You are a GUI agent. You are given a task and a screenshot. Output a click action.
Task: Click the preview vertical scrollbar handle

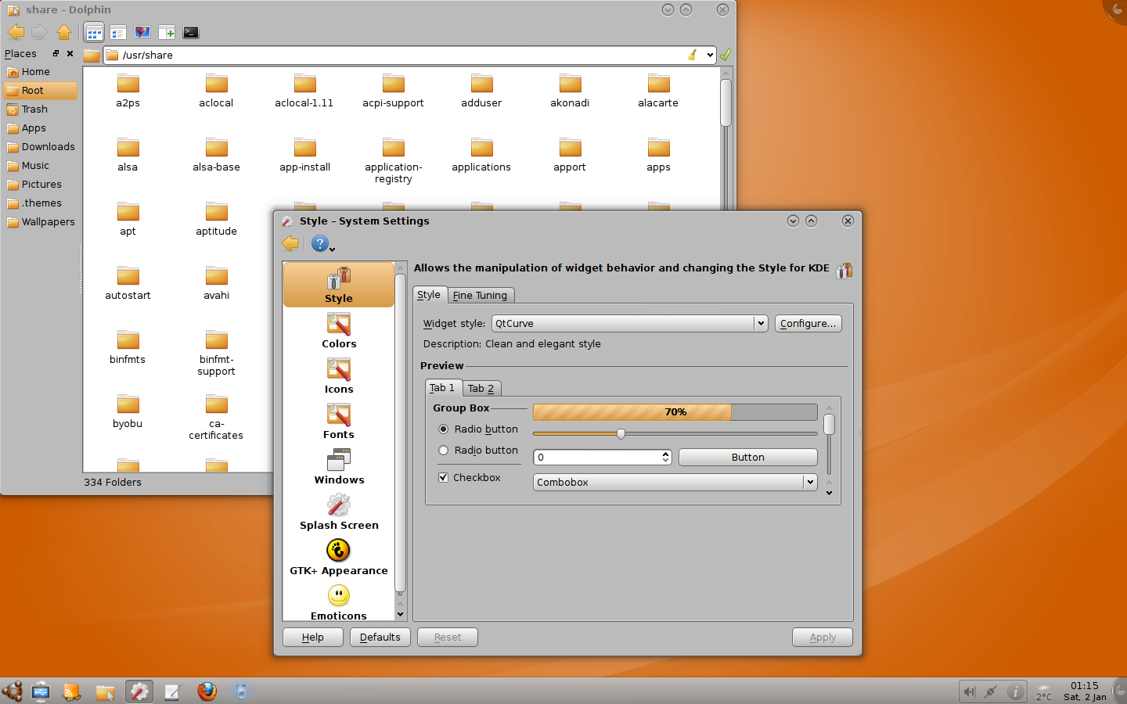pyautogui.click(x=829, y=424)
